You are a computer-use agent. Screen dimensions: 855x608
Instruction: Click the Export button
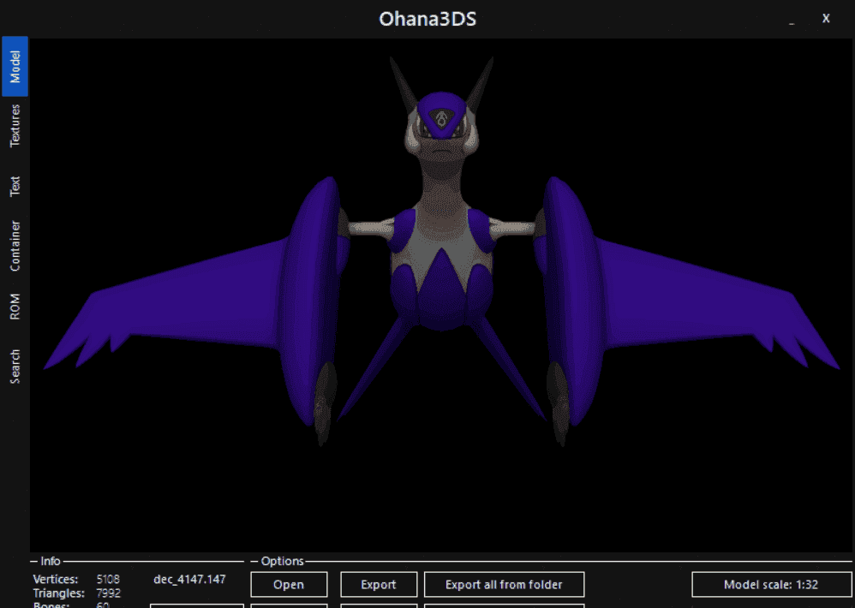point(379,585)
